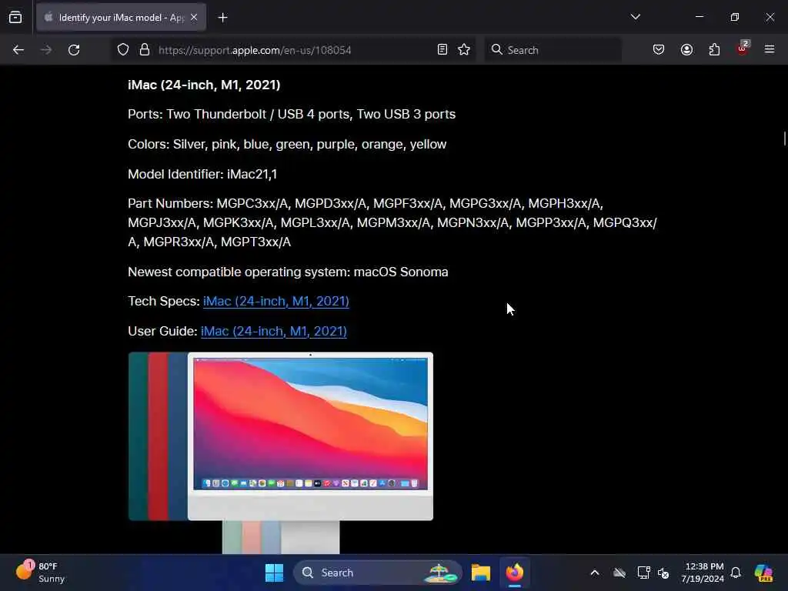Open the clock showing 12:38 PM

click(x=703, y=573)
